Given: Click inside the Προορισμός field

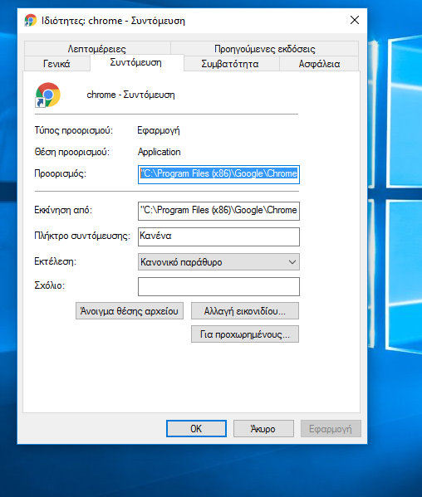Looking at the screenshot, I should tap(218, 174).
